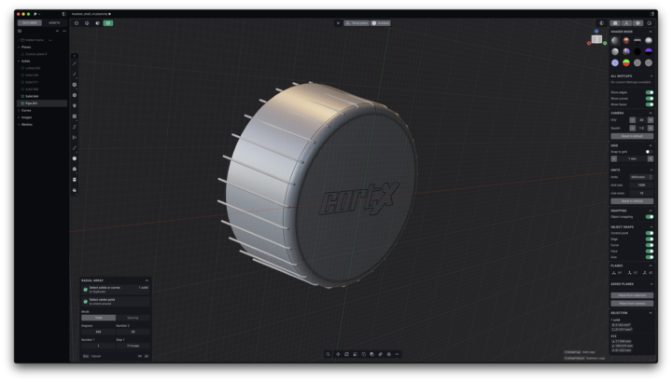Switch to the Assets tab
The image size is (672, 382).
click(54, 22)
